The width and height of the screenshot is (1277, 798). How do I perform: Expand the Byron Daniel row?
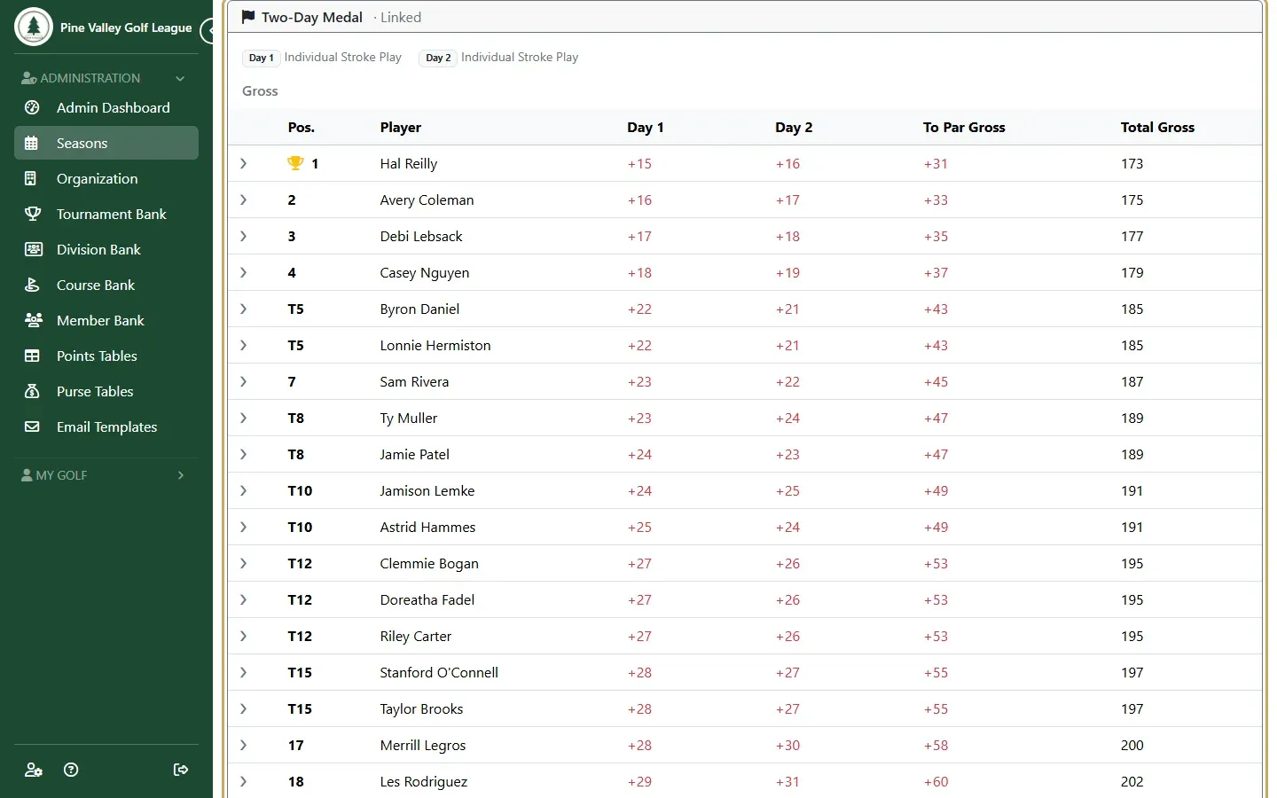click(243, 309)
